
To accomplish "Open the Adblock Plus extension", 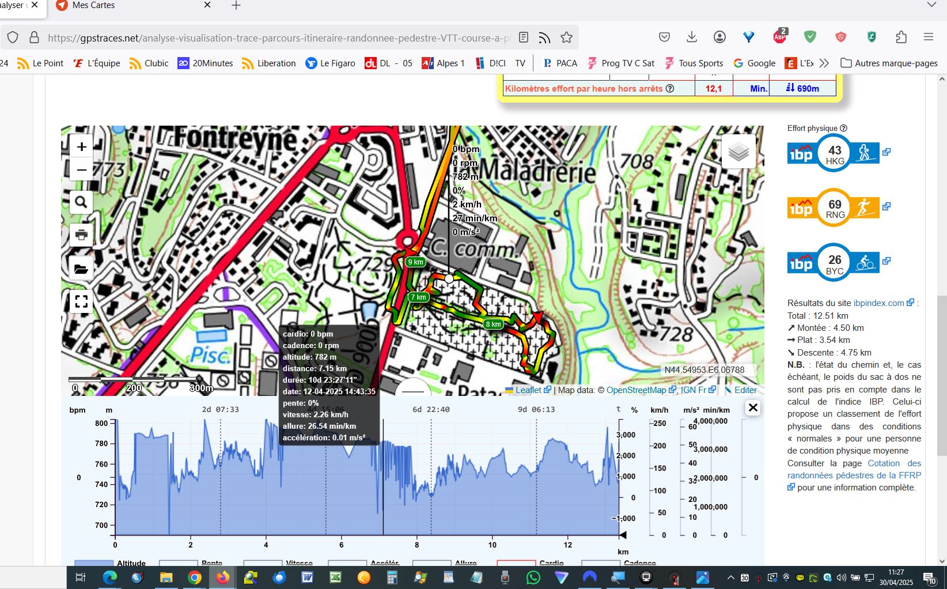I will point(780,36).
